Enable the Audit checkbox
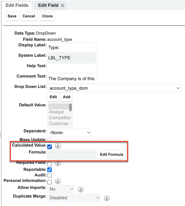Image resolution: width=185 pixels, height=206 pixels. (50, 175)
